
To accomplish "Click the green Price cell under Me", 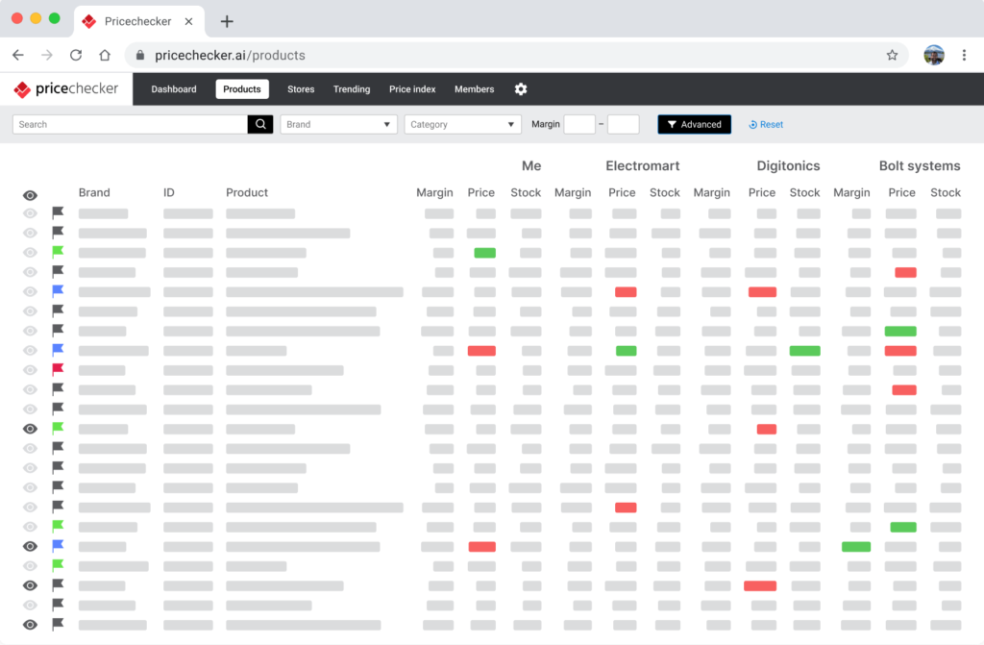I will pyautogui.click(x=484, y=253).
